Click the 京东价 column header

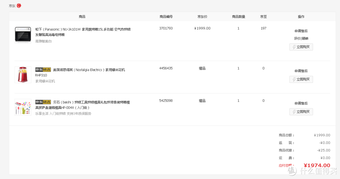202,17
